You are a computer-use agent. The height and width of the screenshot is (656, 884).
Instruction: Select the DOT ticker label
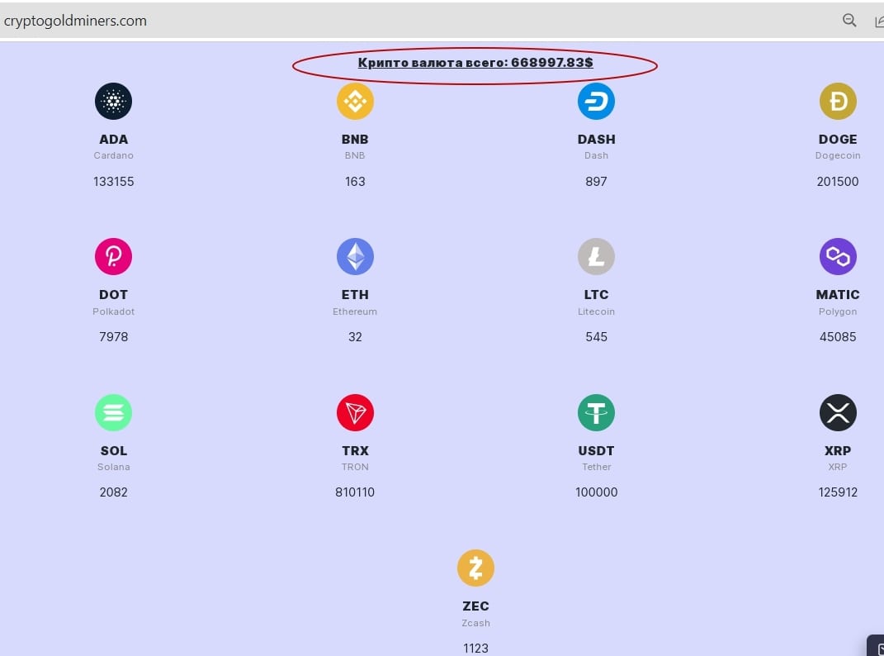click(x=113, y=295)
